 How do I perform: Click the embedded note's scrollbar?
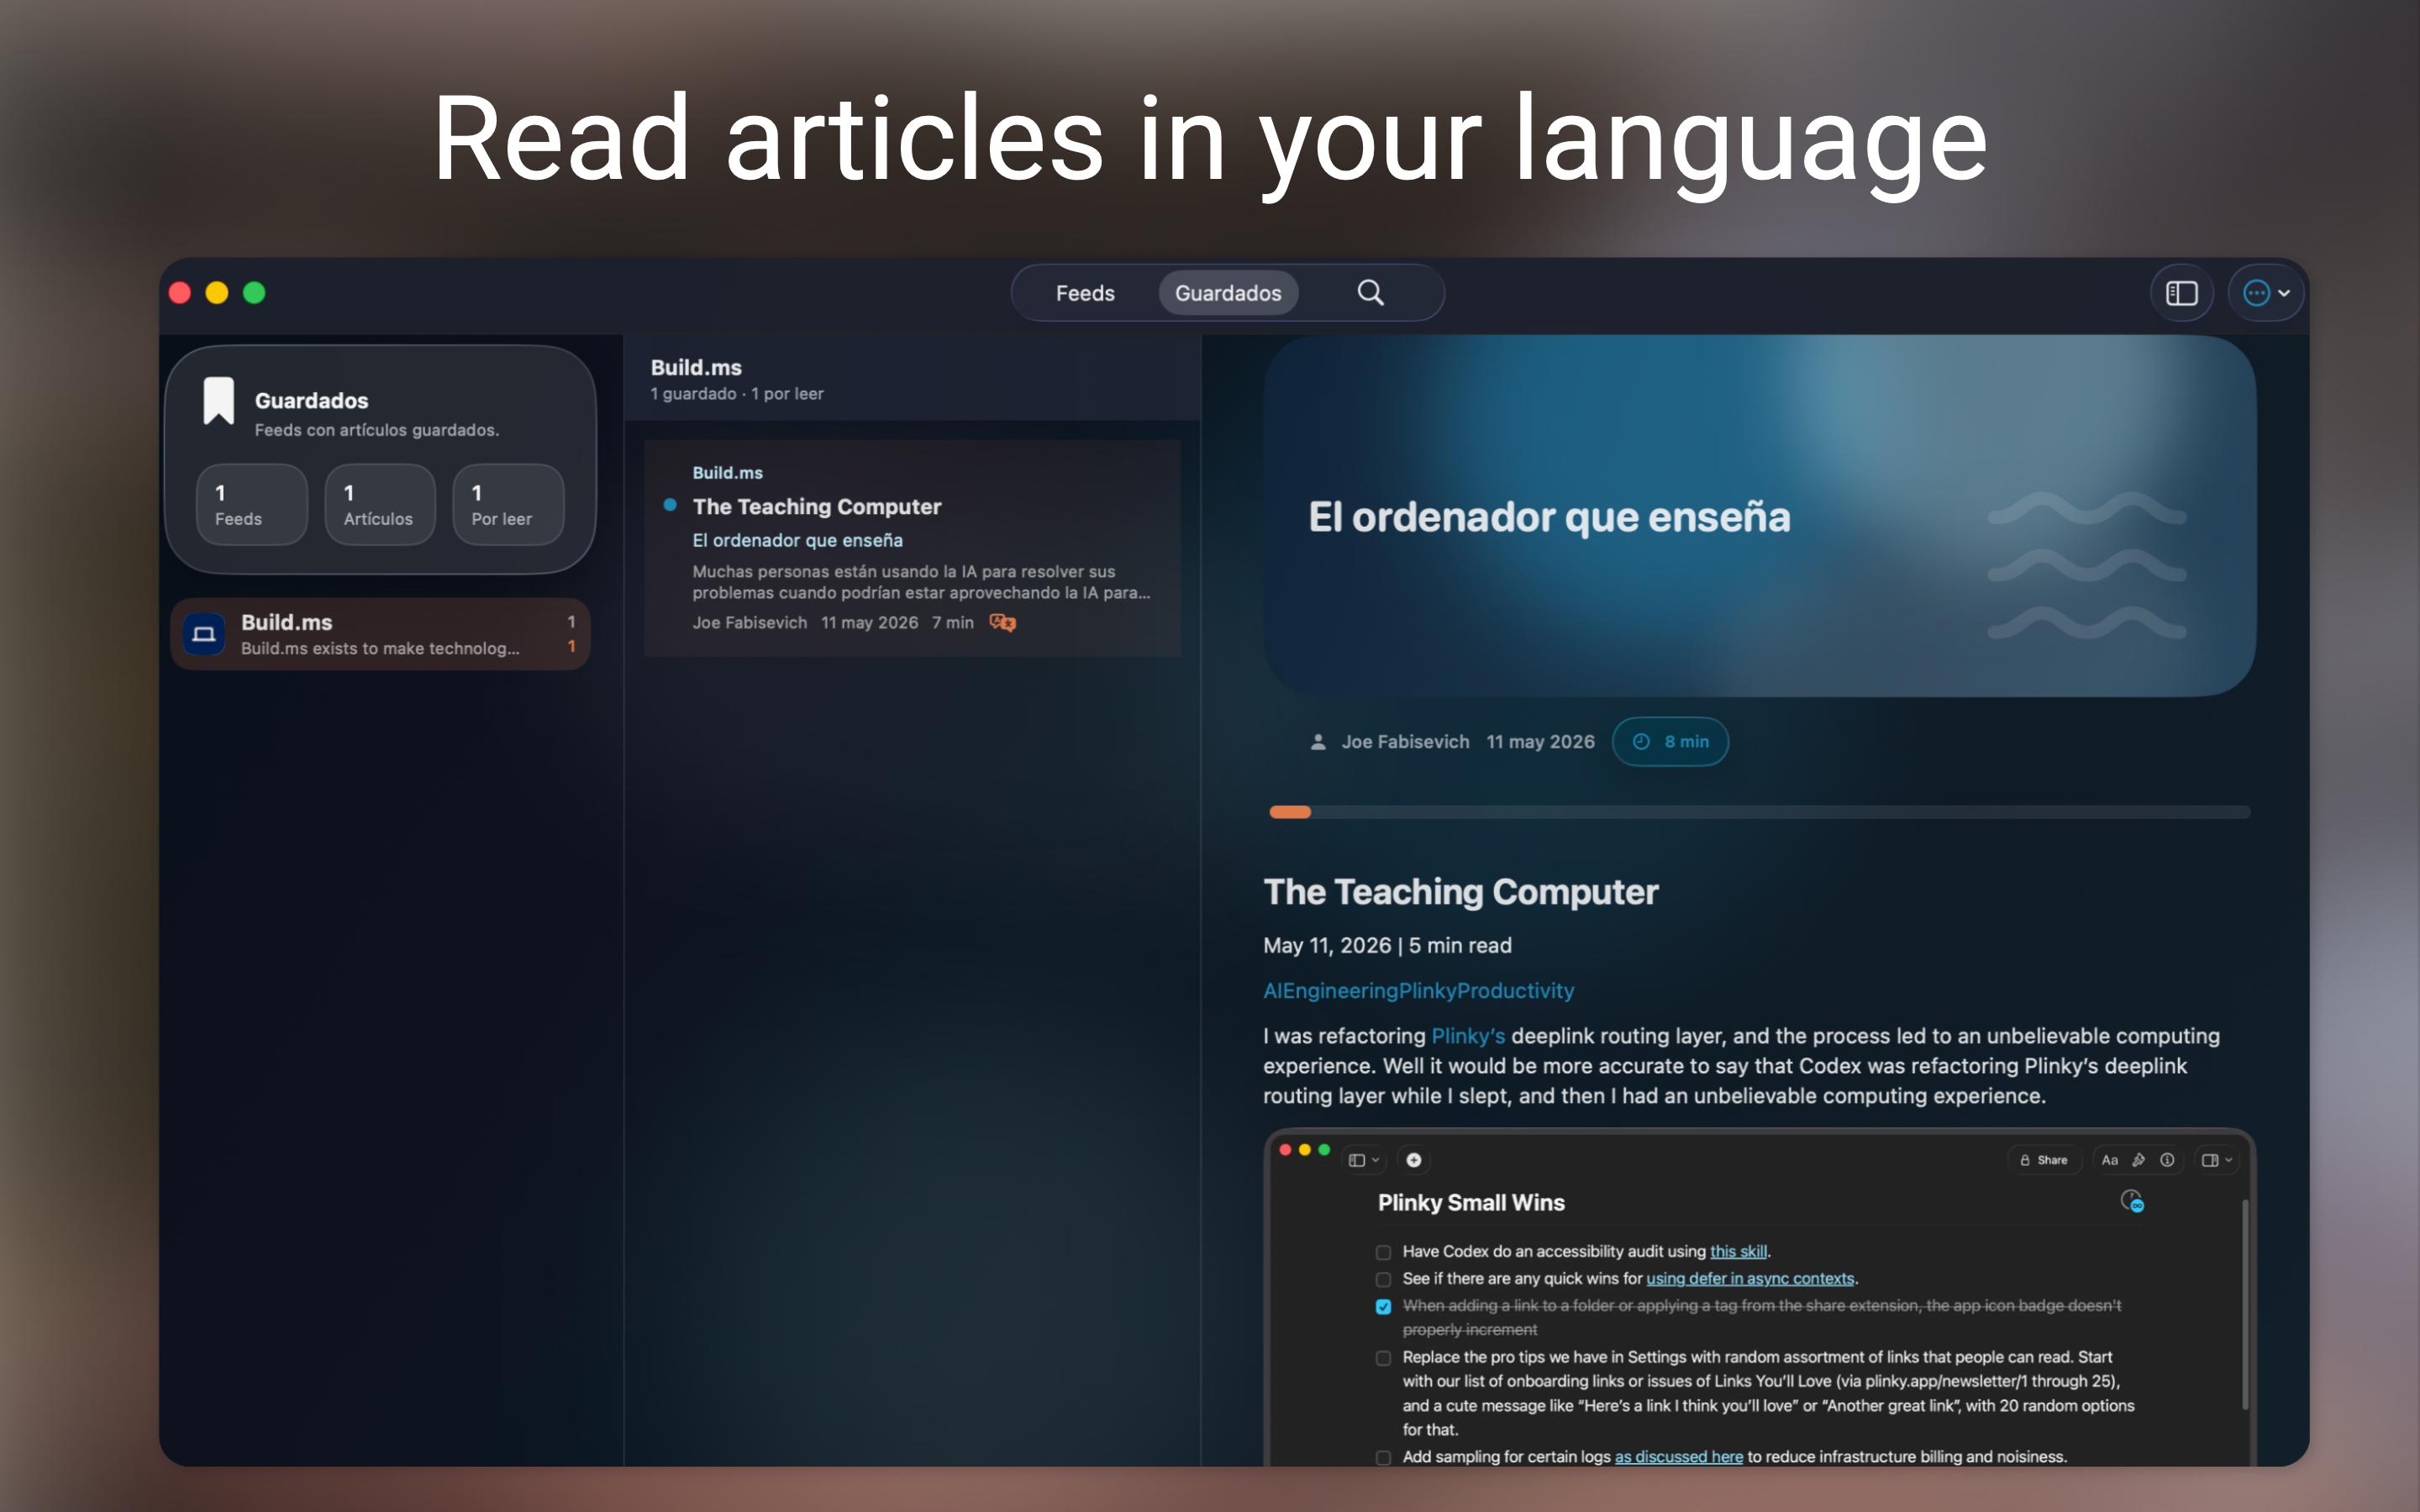2245,1305
